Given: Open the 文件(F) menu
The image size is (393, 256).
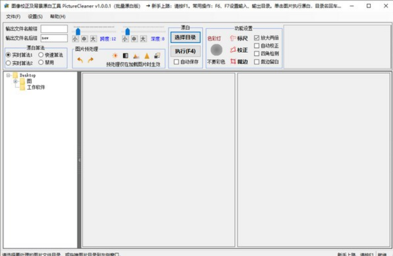Looking at the screenshot, I should tap(13, 16).
